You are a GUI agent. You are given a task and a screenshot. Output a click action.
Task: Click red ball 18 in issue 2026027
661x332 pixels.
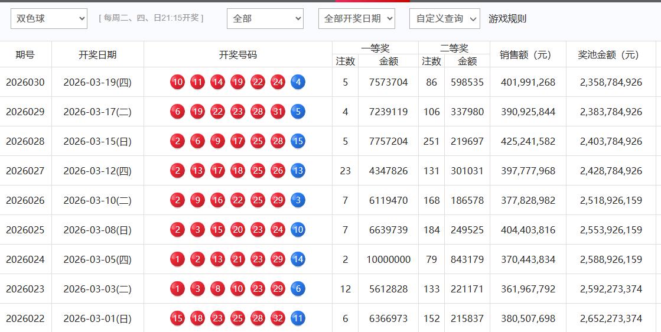237,170
